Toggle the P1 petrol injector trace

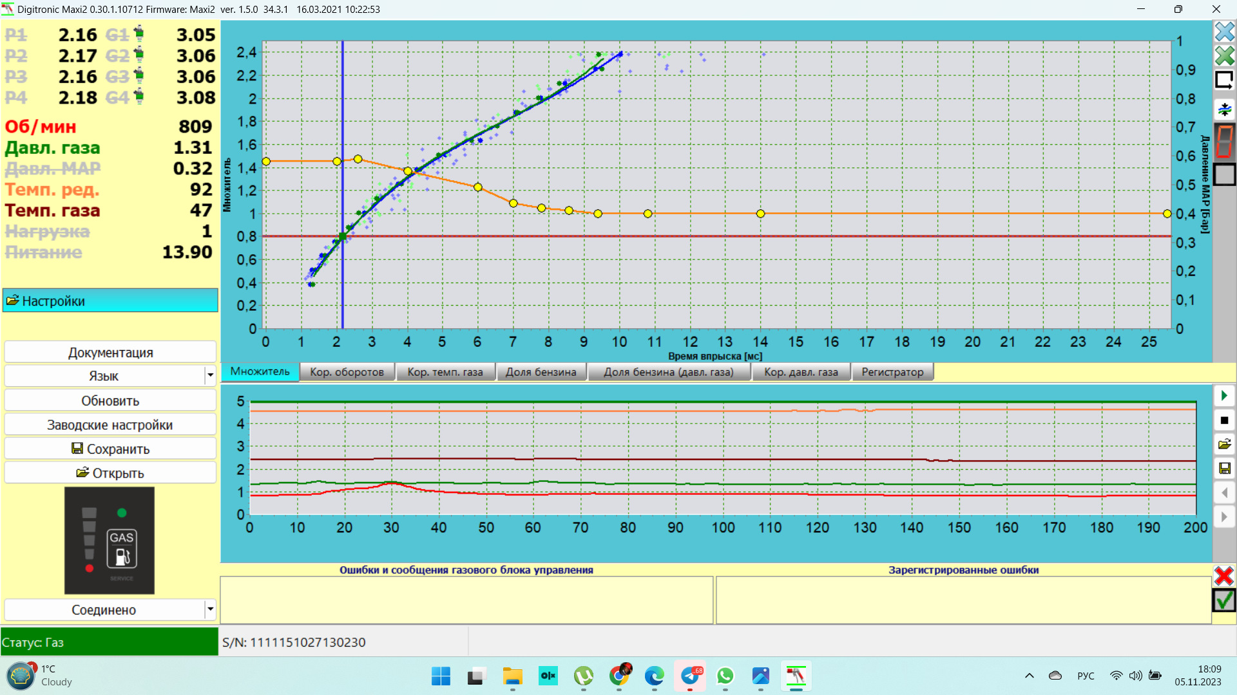(x=16, y=35)
